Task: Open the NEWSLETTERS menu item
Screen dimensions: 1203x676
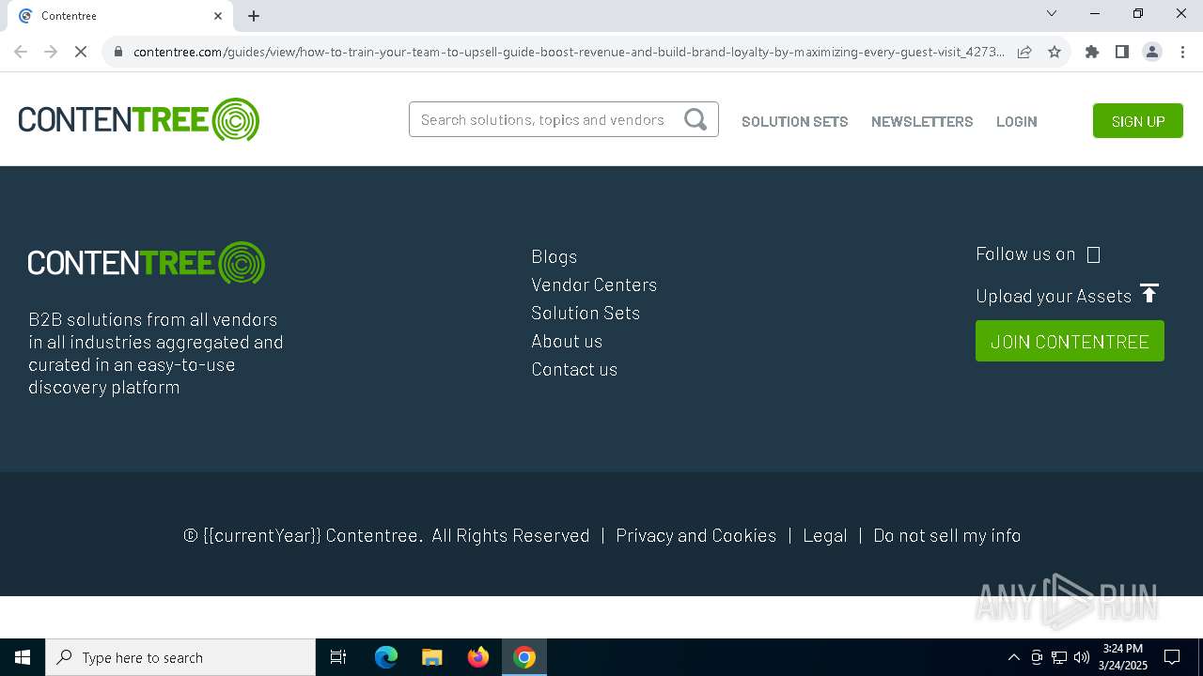Action: [x=922, y=121]
